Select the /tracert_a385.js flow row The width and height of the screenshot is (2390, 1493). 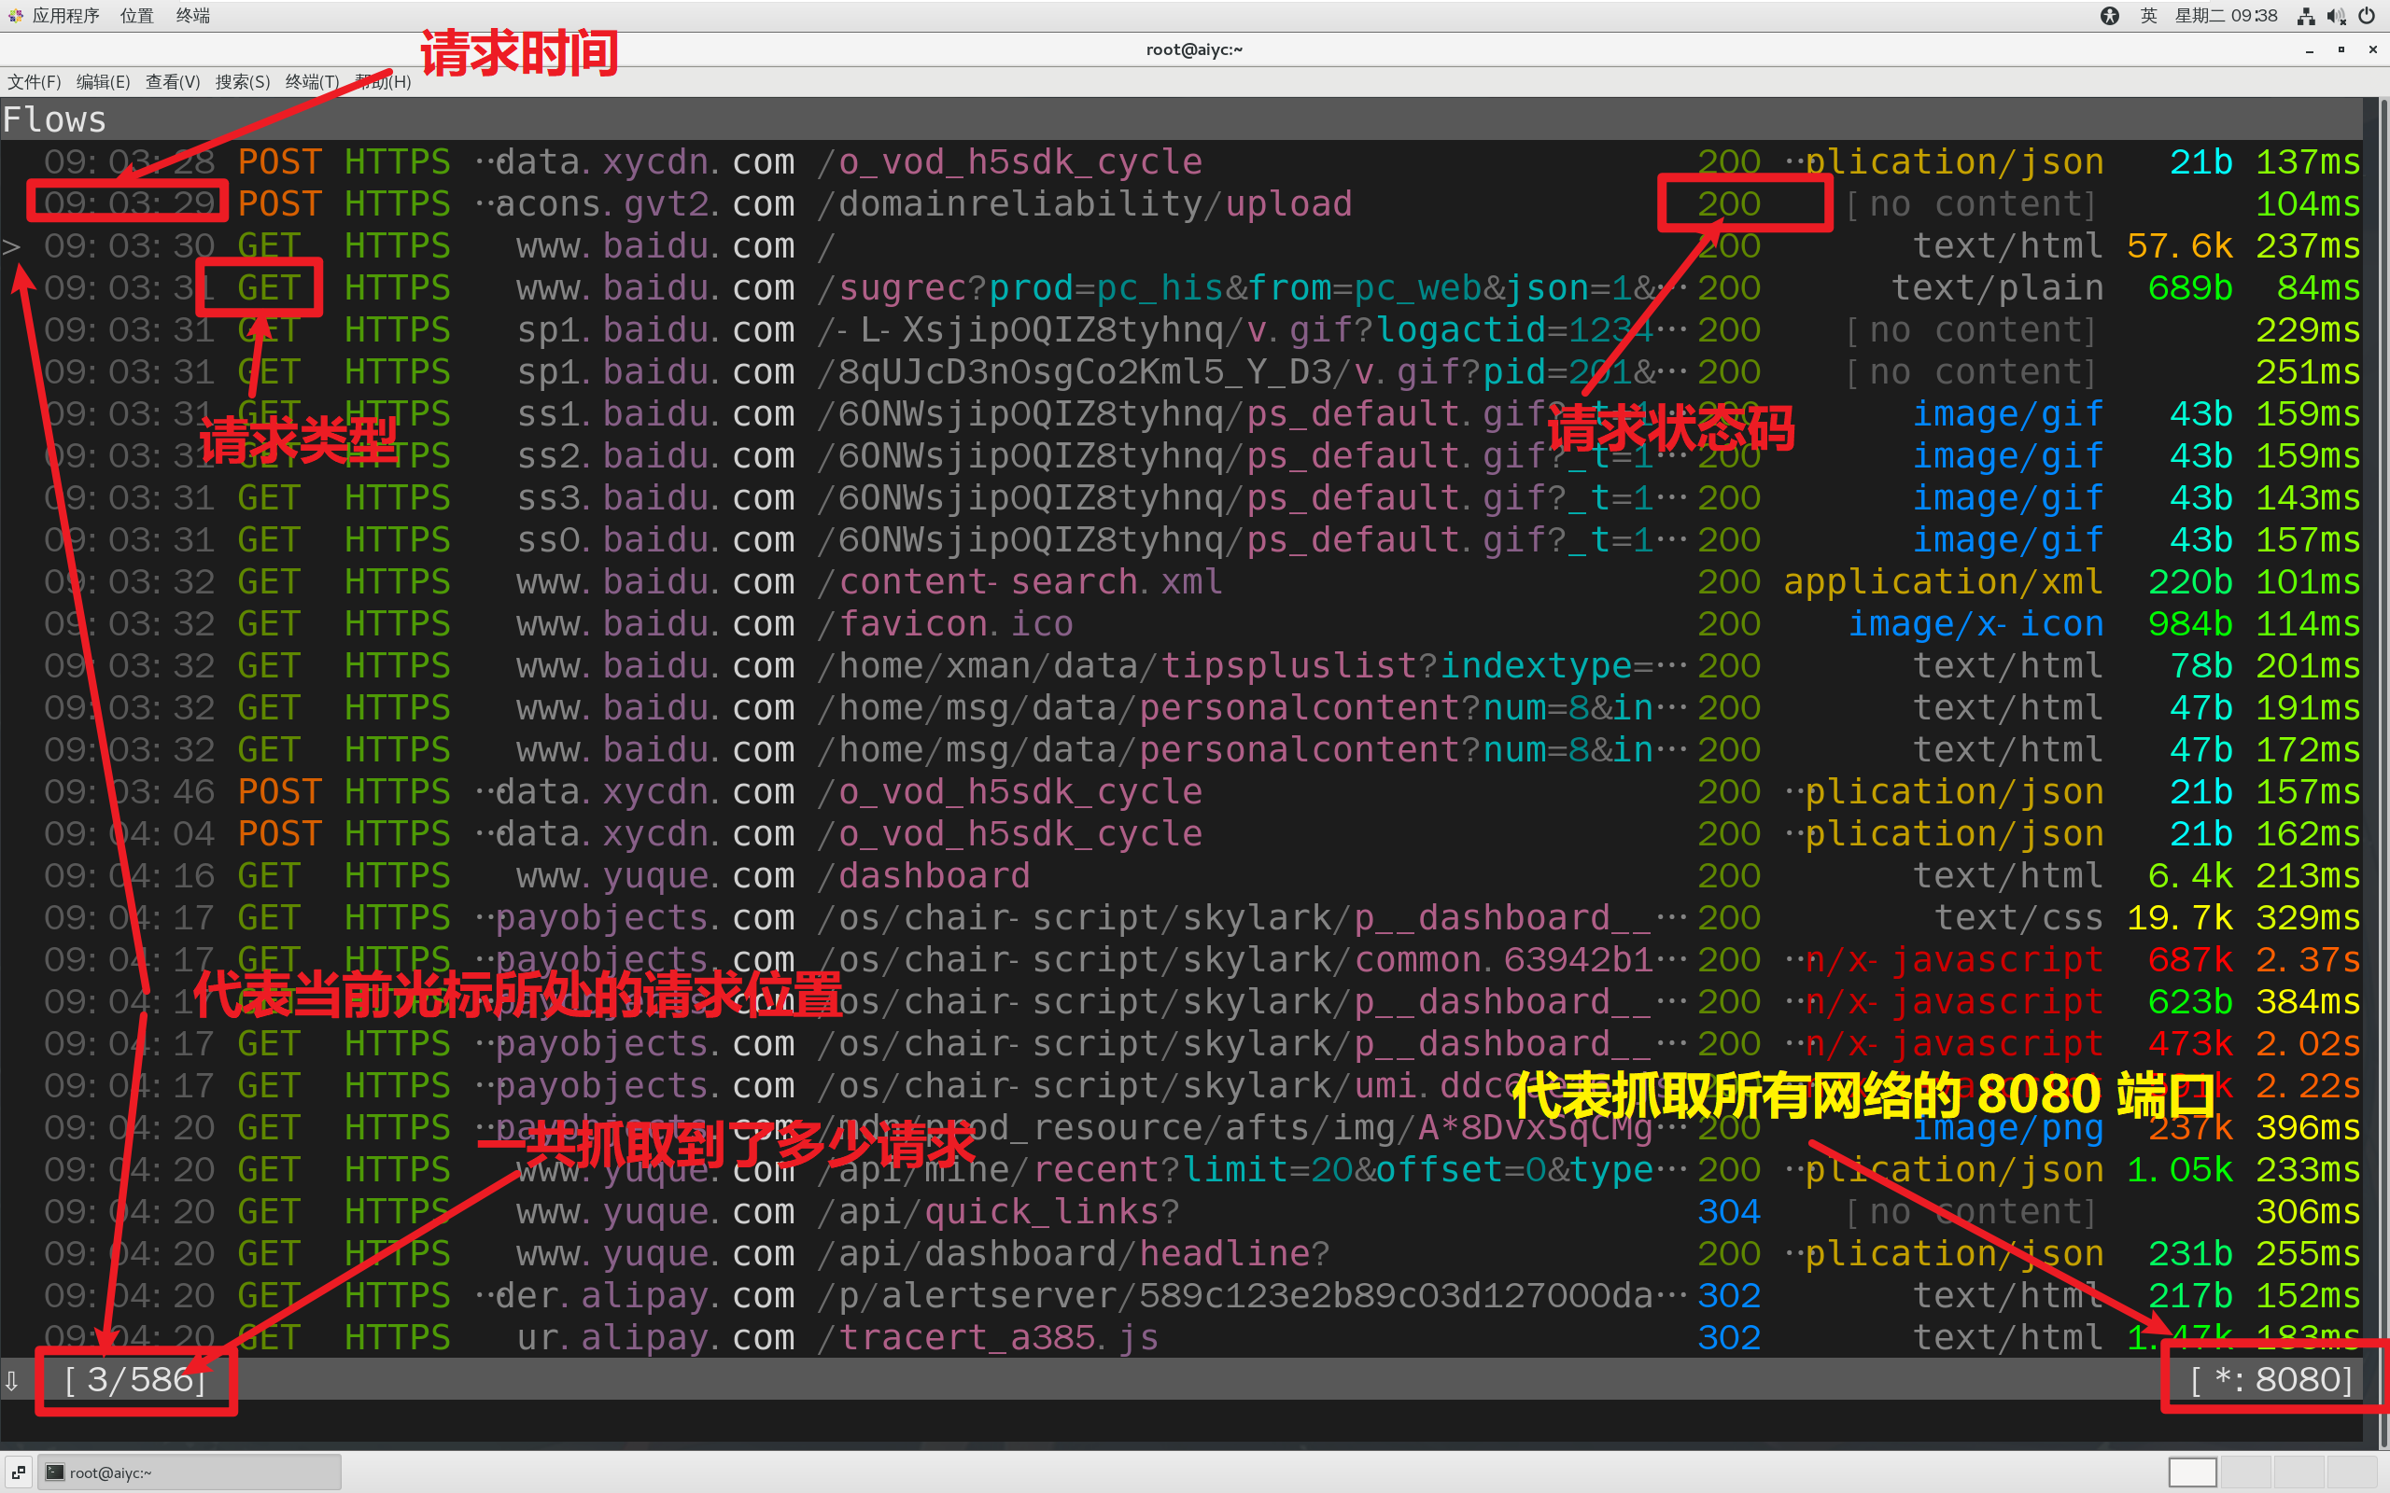(1181, 1338)
